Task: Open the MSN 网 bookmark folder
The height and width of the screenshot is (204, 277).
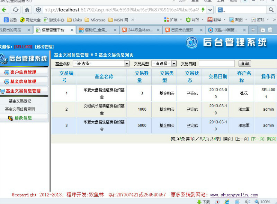Action: [x=118, y=20]
